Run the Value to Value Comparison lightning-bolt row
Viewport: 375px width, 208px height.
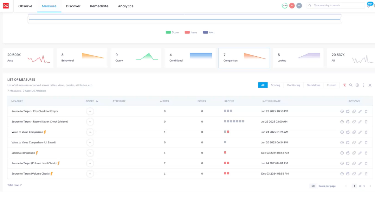tap(342, 132)
